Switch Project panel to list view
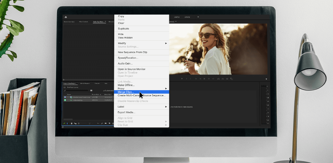333x163 pixels. click(68, 123)
